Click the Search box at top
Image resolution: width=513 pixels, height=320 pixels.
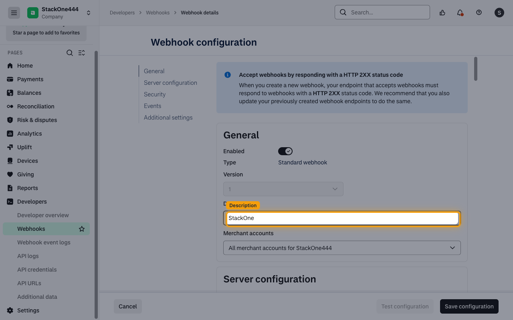(382, 12)
